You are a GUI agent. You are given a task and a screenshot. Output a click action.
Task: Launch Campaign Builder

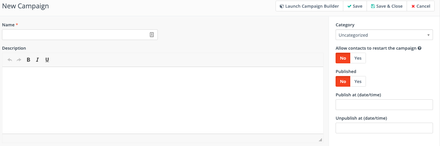(309, 6)
